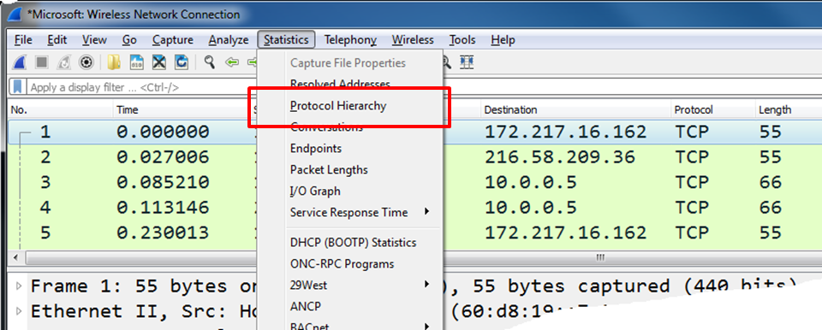822x330 pixels.
Task: Open a capture file folder icon
Action: click(113, 63)
